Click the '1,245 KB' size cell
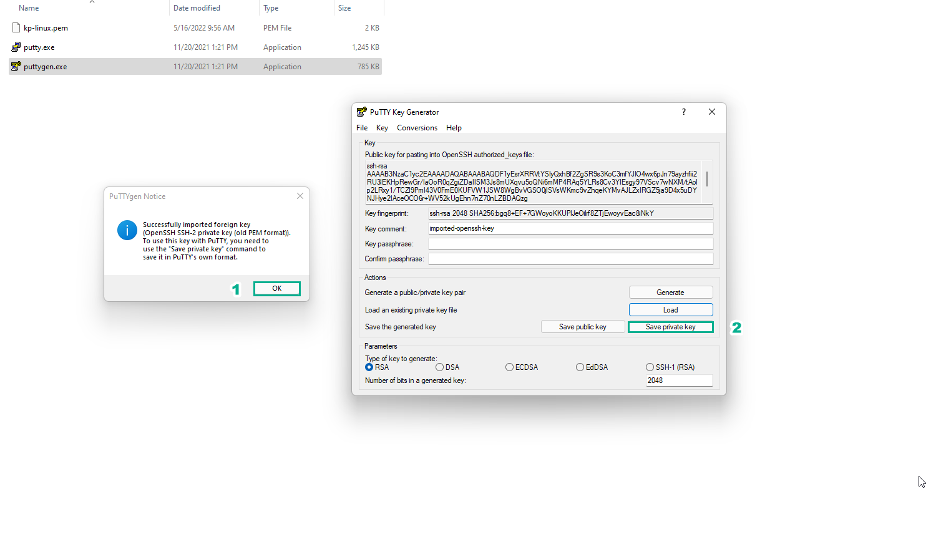The width and height of the screenshot is (951, 547). [366, 47]
